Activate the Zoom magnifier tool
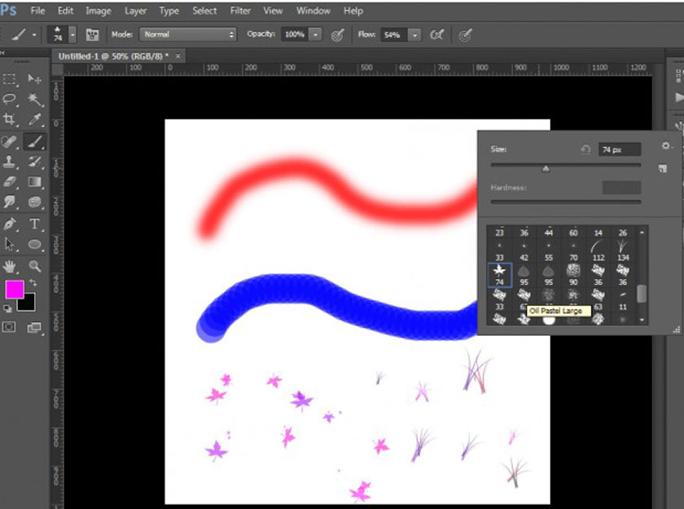 click(x=35, y=266)
